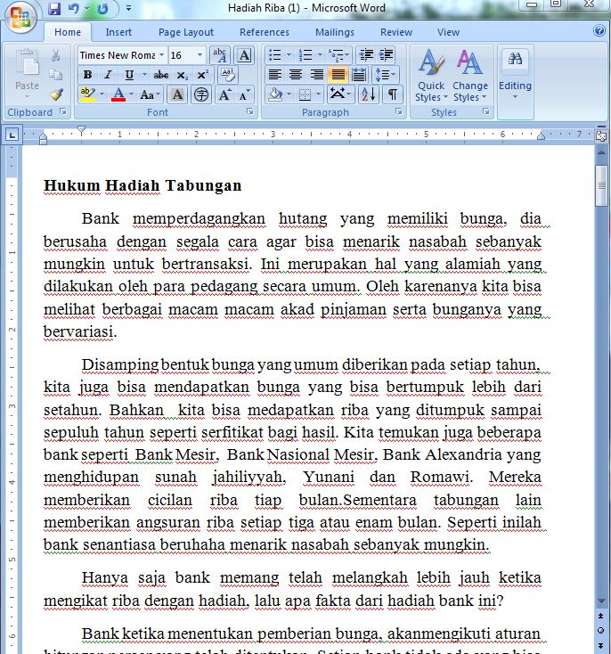
Task: Select the Format Painter brush
Action: [x=56, y=94]
